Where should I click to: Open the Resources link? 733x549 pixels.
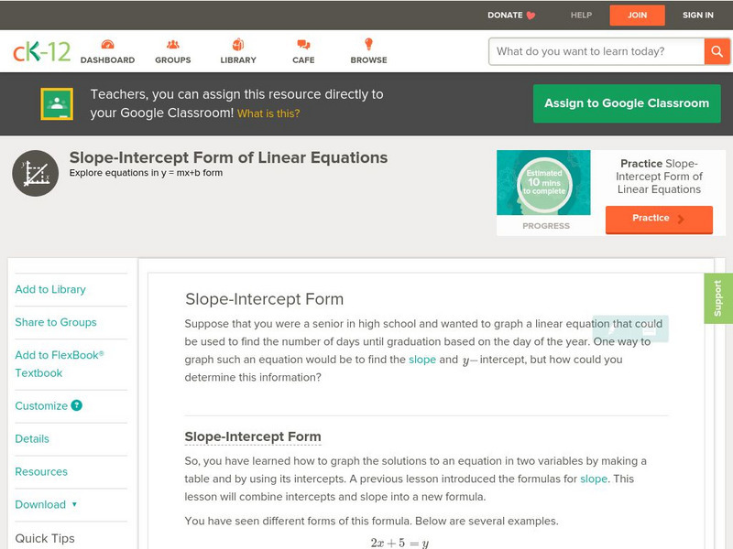tap(41, 471)
